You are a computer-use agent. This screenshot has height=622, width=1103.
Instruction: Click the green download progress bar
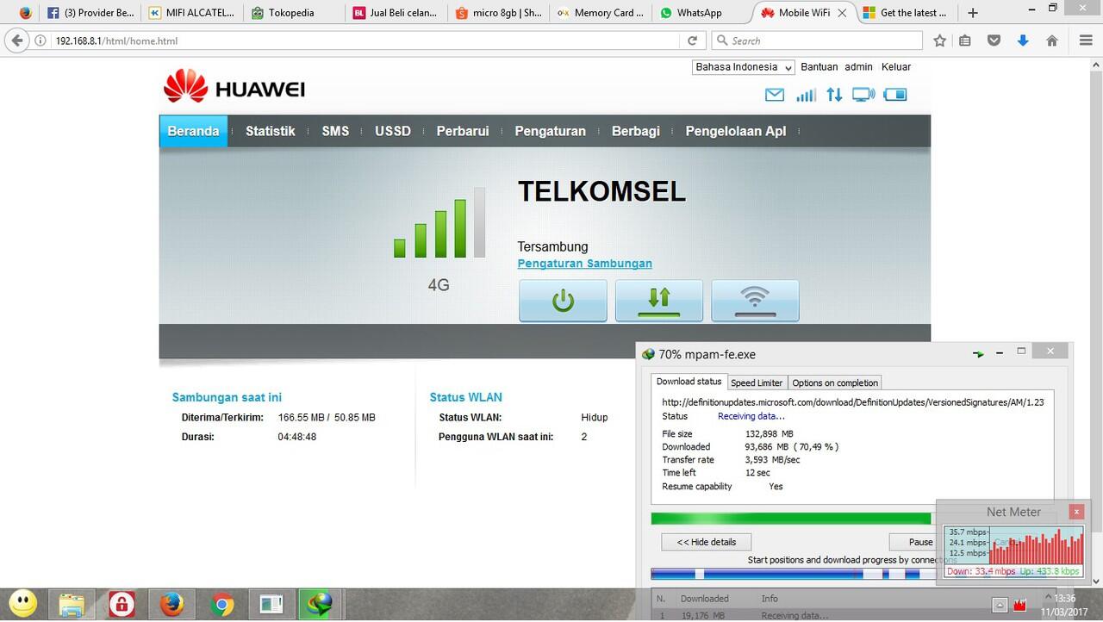click(x=792, y=519)
